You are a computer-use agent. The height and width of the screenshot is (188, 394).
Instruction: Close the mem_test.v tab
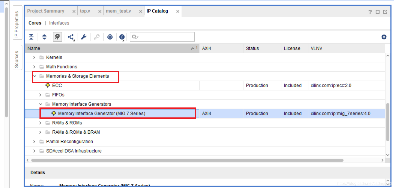click(141, 11)
